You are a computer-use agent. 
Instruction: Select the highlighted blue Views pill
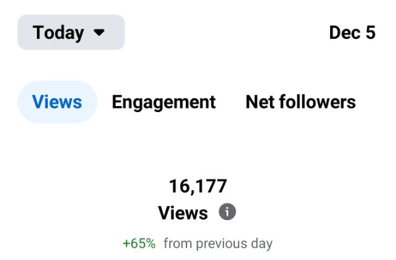(x=57, y=102)
